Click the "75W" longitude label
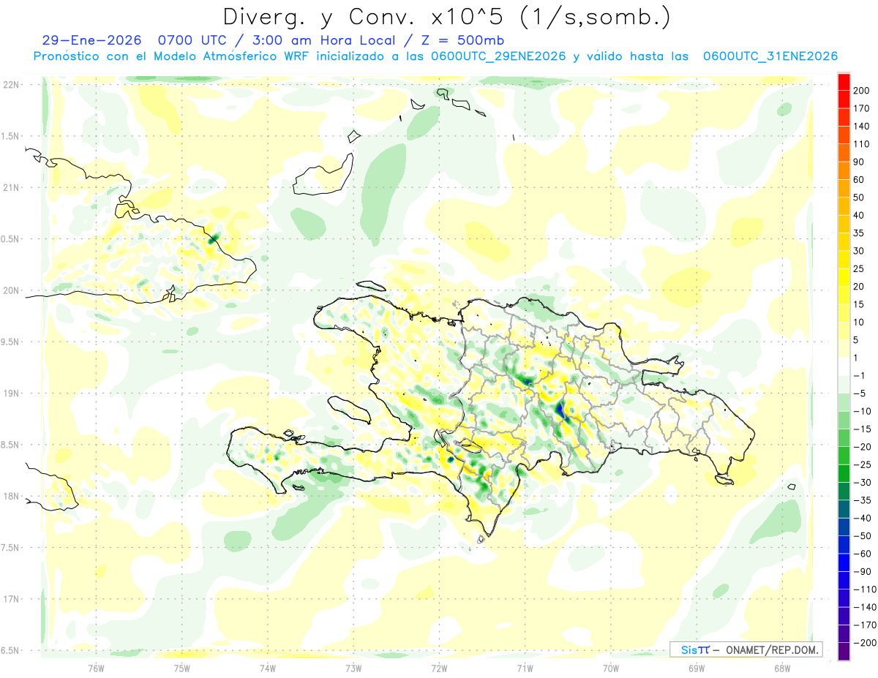The height and width of the screenshot is (678, 878). coord(182,668)
